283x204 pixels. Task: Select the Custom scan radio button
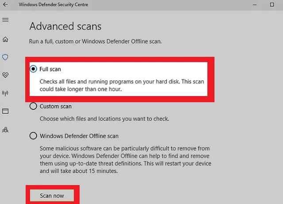pos(33,106)
